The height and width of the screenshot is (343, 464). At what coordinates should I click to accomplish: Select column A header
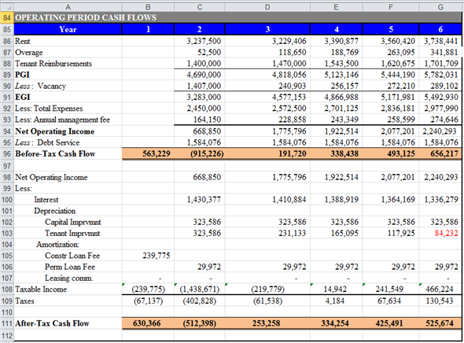click(x=68, y=7)
